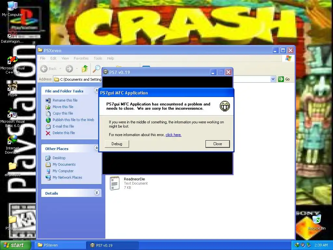Click 'click here' error information link
333x250 pixels.
tap(174, 135)
